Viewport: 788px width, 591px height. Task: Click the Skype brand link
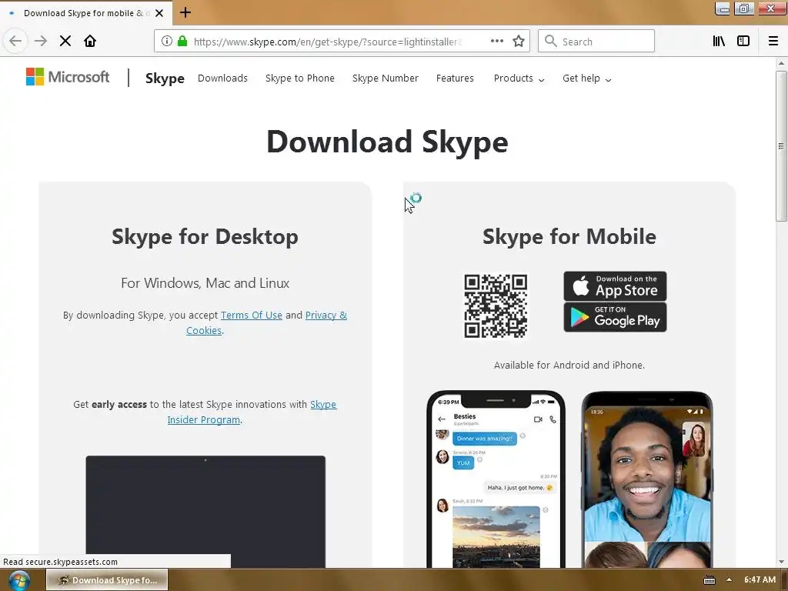click(x=165, y=78)
